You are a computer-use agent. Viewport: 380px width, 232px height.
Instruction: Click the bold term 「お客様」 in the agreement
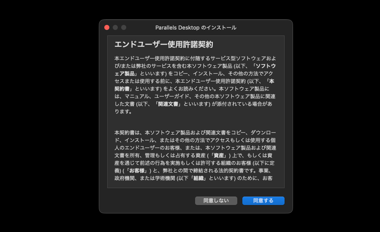(137, 171)
